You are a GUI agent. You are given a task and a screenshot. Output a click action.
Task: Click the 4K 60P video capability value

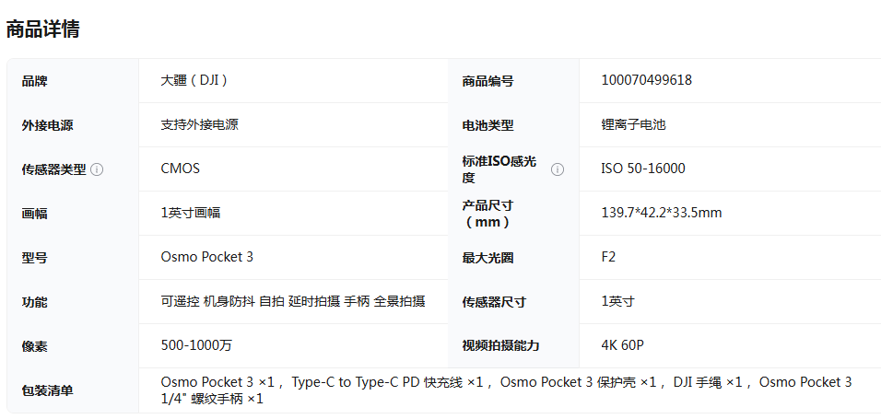pos(622,345)
